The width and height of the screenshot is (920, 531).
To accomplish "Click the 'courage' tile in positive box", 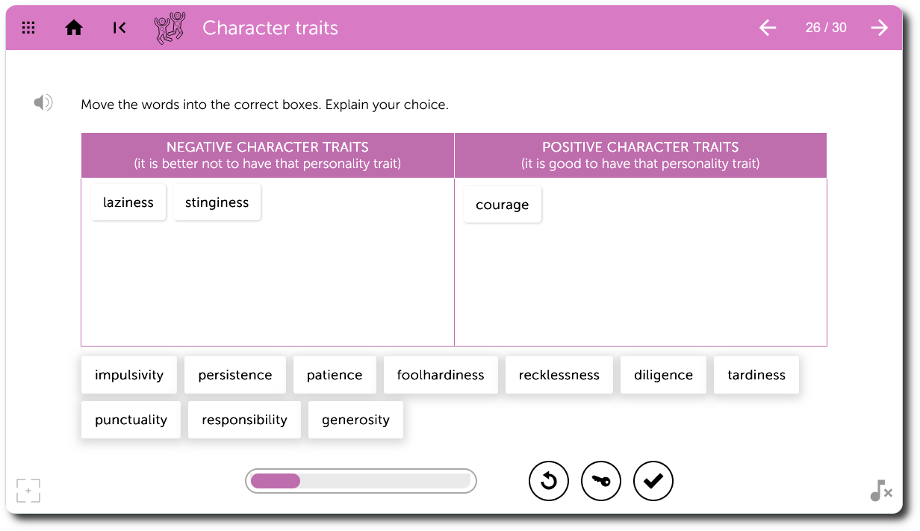I will pyautogui.click(x=502, y=205).
